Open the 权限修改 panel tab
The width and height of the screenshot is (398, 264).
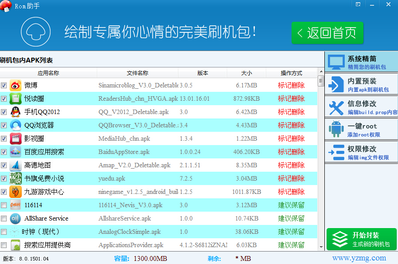coord(362,152)
